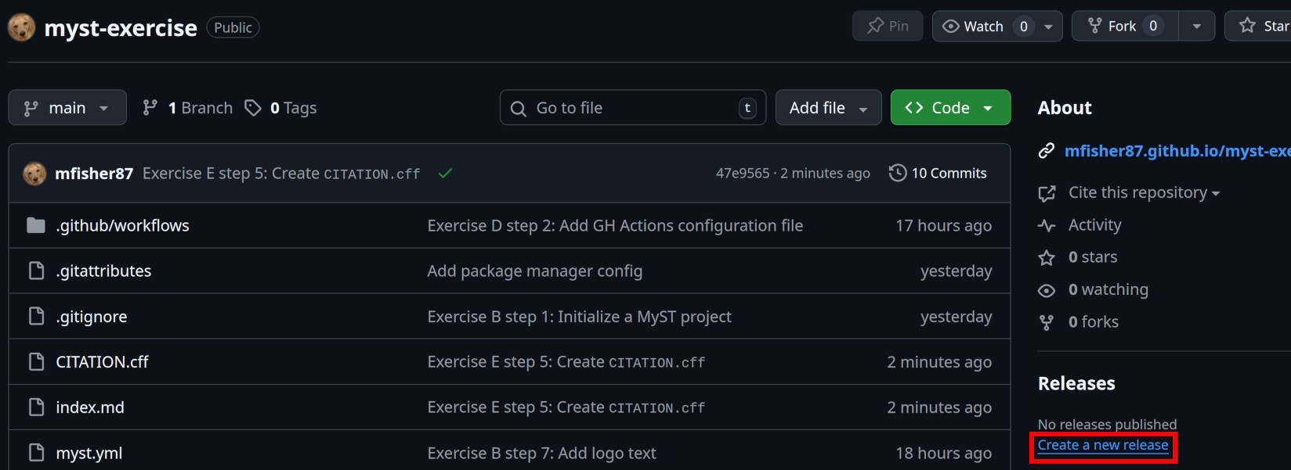Star the myst-exercise repository
The image size is (1291, 470).
click(1263, 27)
